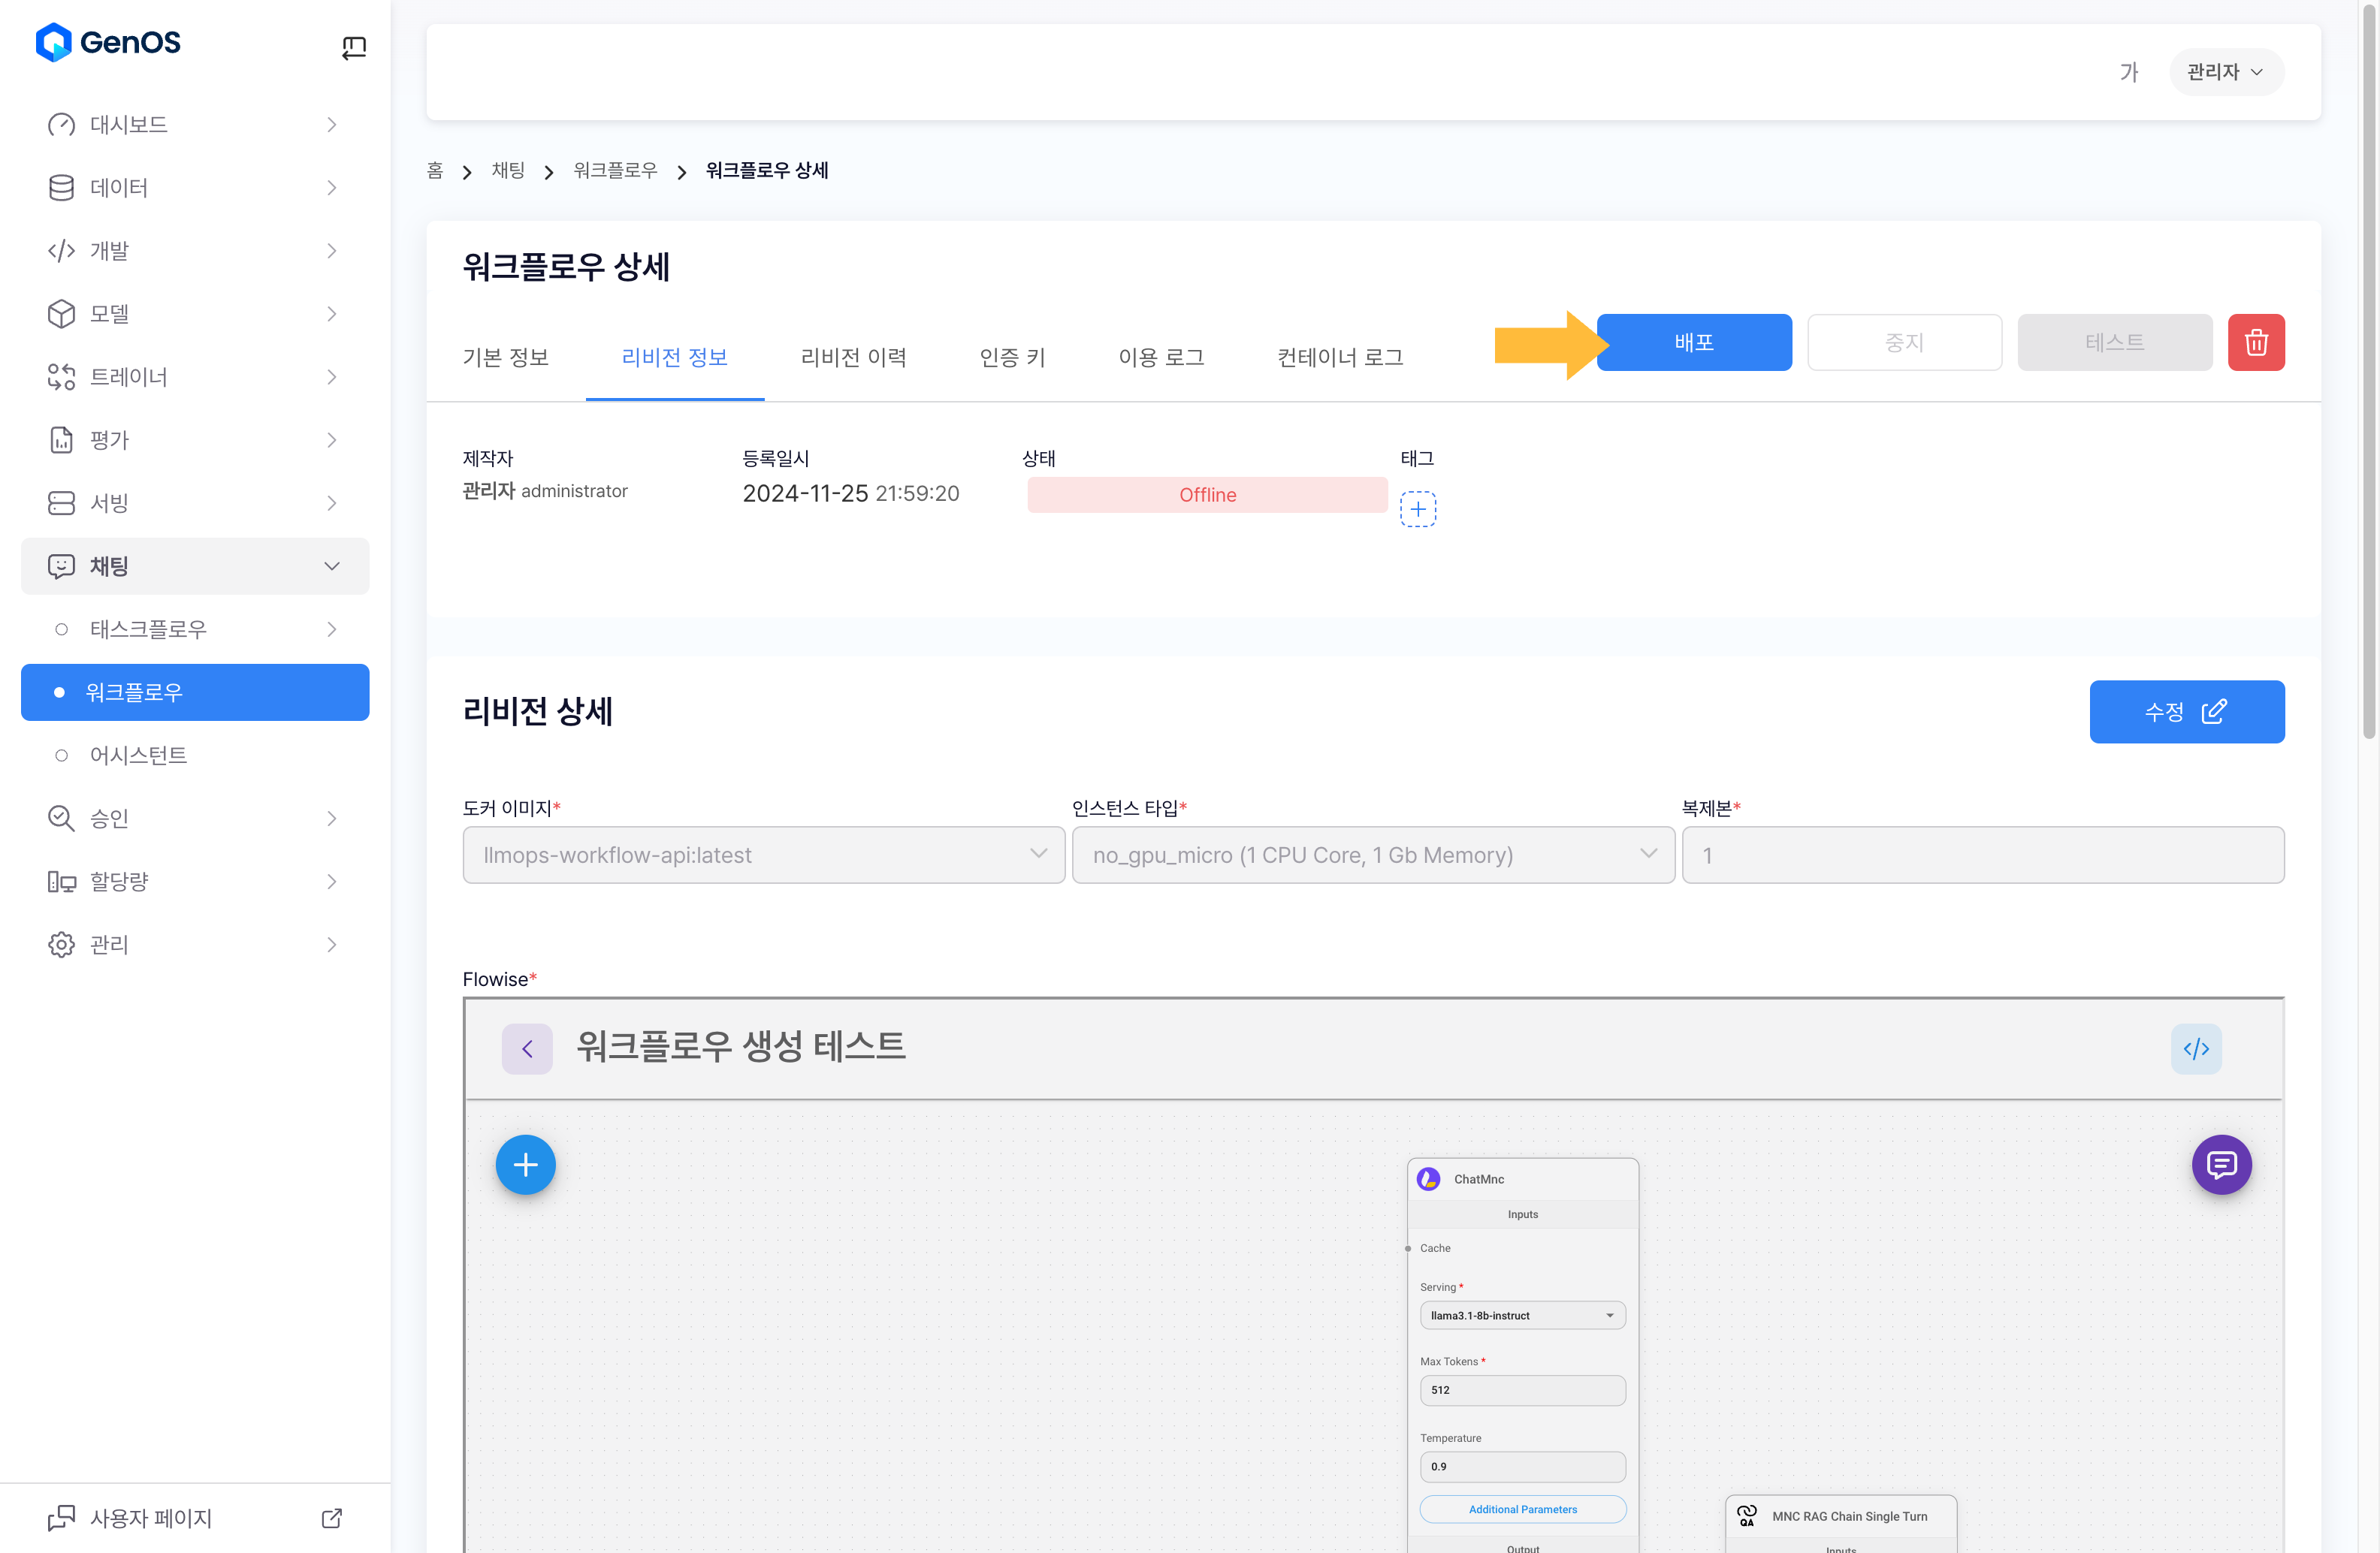Screen dimensions: 2380x1553
Task: Click the 복제본 input field
Action: tap(1982, 855)
